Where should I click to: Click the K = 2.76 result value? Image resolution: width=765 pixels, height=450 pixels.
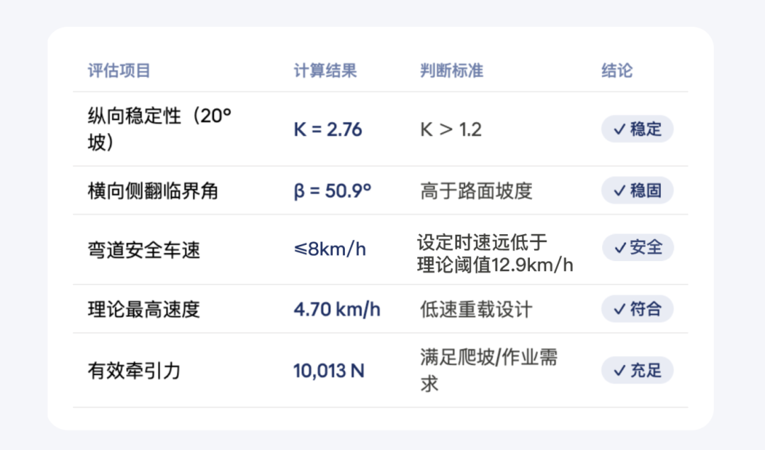tap(328, 129)
